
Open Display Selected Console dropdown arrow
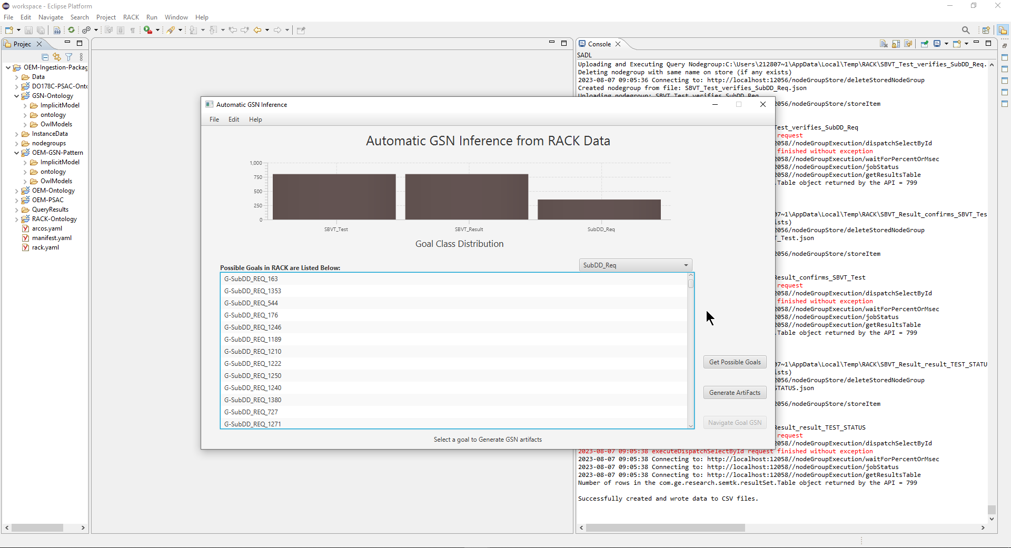946,44
